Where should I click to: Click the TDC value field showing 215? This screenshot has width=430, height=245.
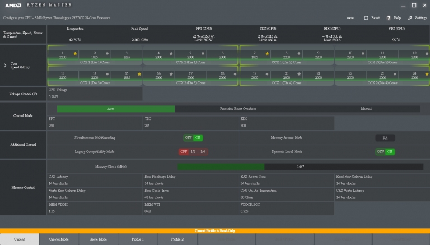[190, 122]
